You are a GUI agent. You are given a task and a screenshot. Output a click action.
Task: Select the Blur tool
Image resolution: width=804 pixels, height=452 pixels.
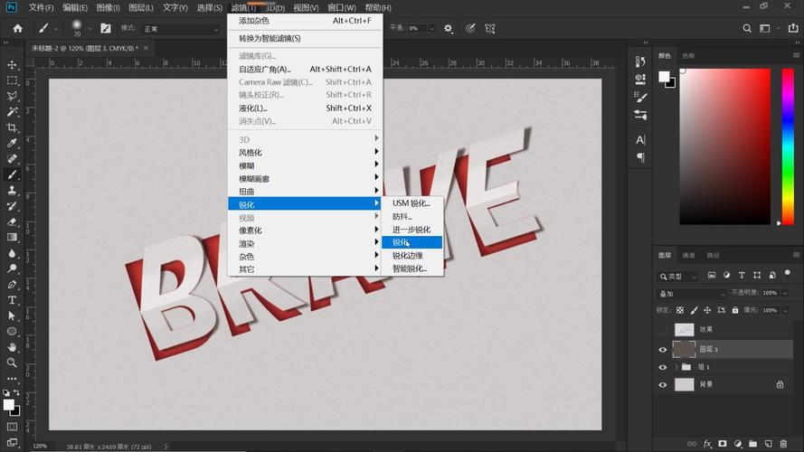[12, 253]
